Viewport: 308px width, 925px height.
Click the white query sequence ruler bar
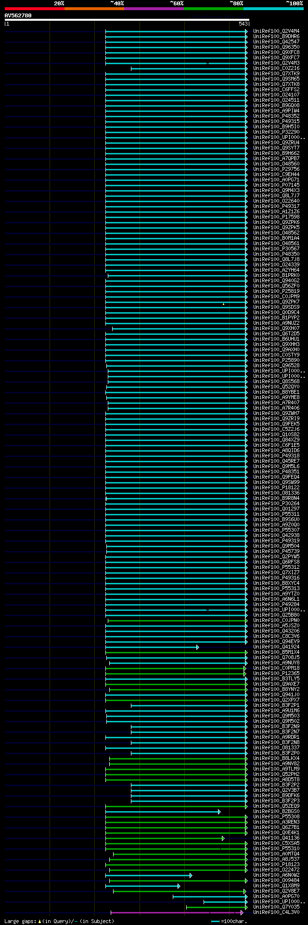[x=127, y=20]
